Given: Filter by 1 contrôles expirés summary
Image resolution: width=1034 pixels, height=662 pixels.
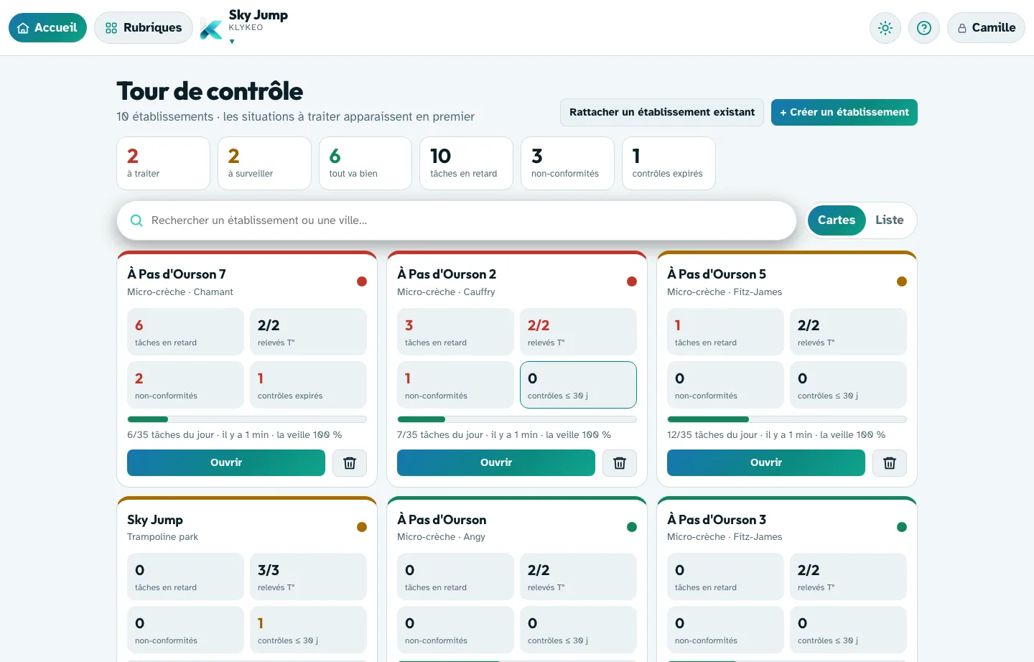Looking at the screenshot, I should click(x=669, y=164).
